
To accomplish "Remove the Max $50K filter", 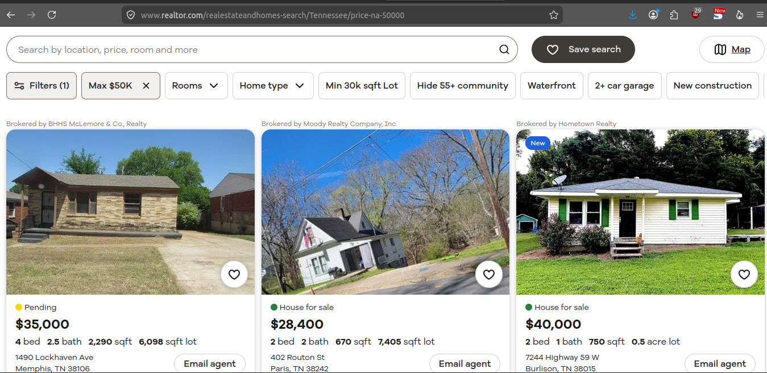I will pyautogui.click(x=146, y=86).
